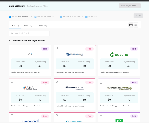Click the Adzuna logo

[x=119, y=55]
